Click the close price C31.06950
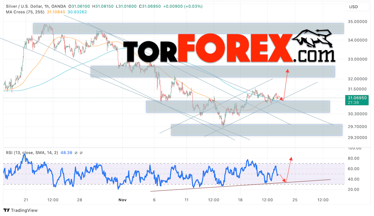 [x=150, y=6]
